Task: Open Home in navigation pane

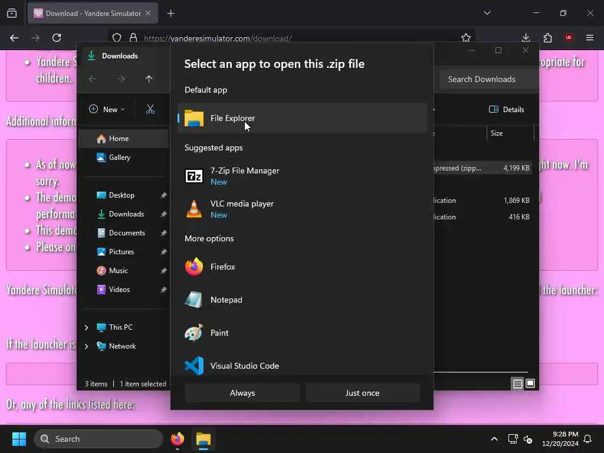Action: [x=123, y=138]
